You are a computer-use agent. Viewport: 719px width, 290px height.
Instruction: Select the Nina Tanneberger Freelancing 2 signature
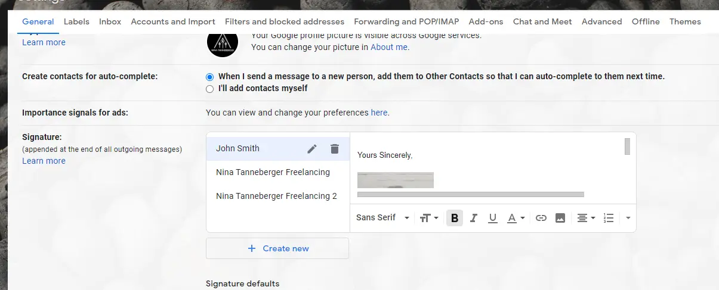pos(277,196)
